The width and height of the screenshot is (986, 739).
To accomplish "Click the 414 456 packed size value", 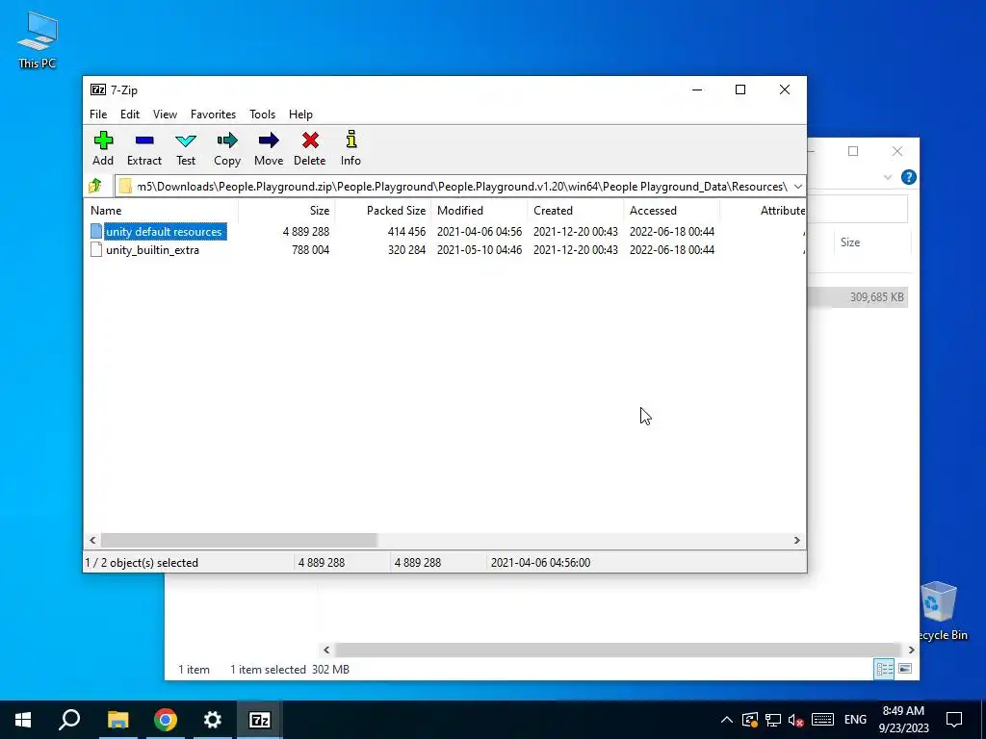I will (406, 231).
